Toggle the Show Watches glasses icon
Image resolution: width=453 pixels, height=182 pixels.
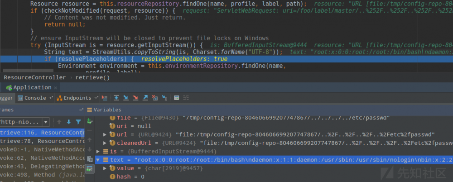tap(90, 168)
